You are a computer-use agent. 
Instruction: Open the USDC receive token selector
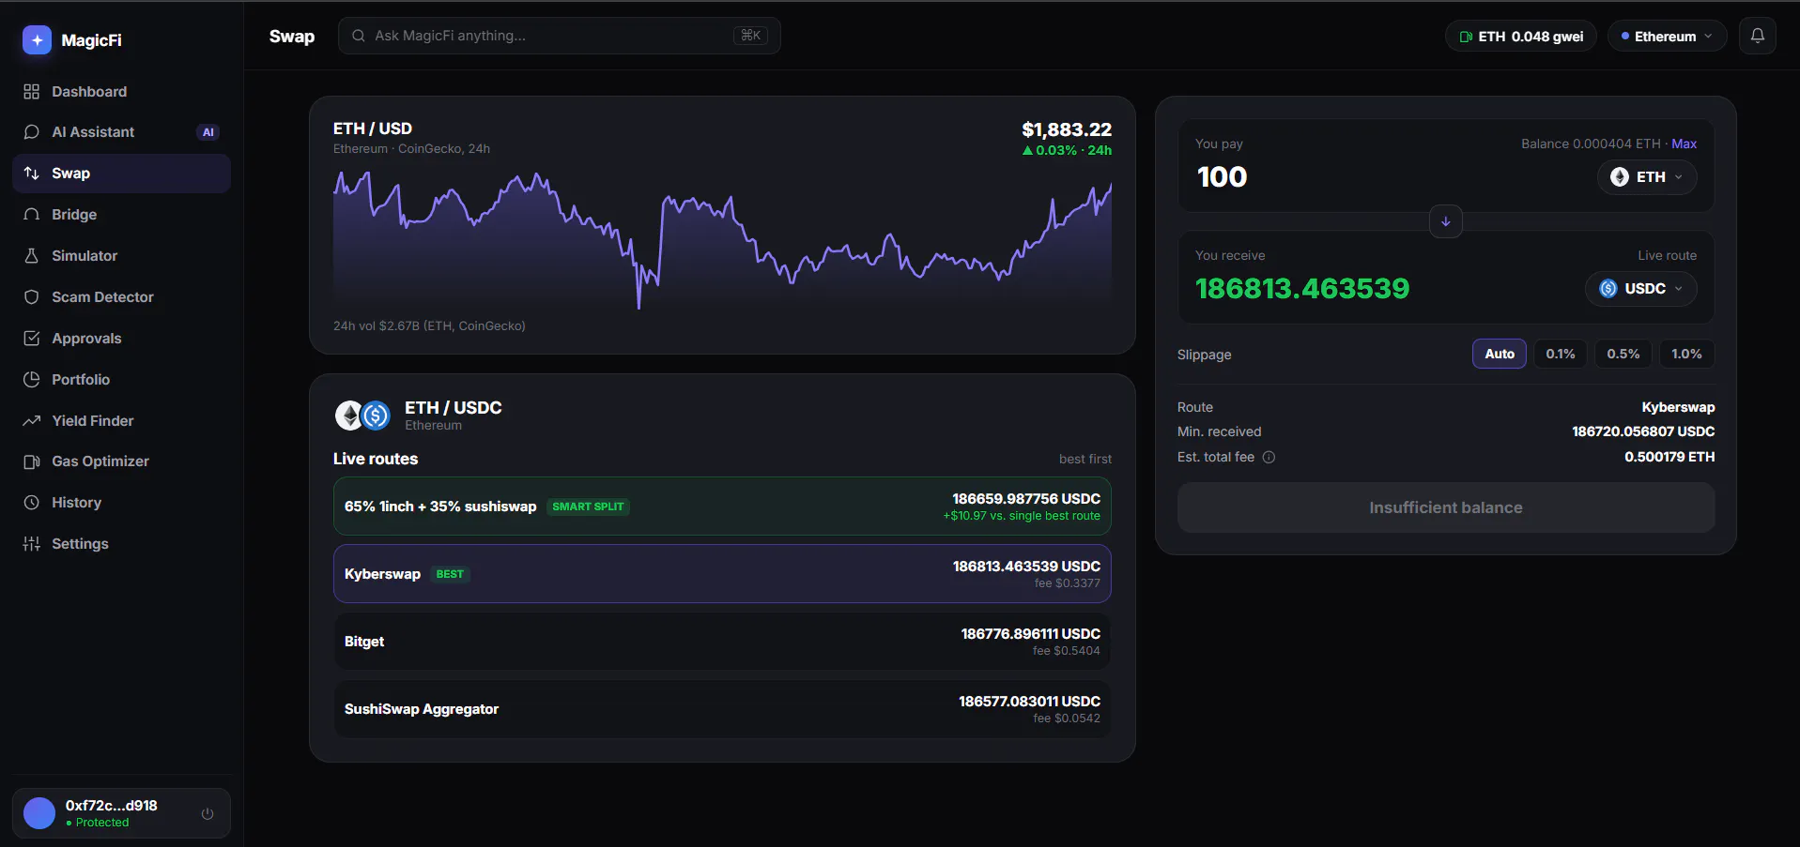tap(1641, 289)
